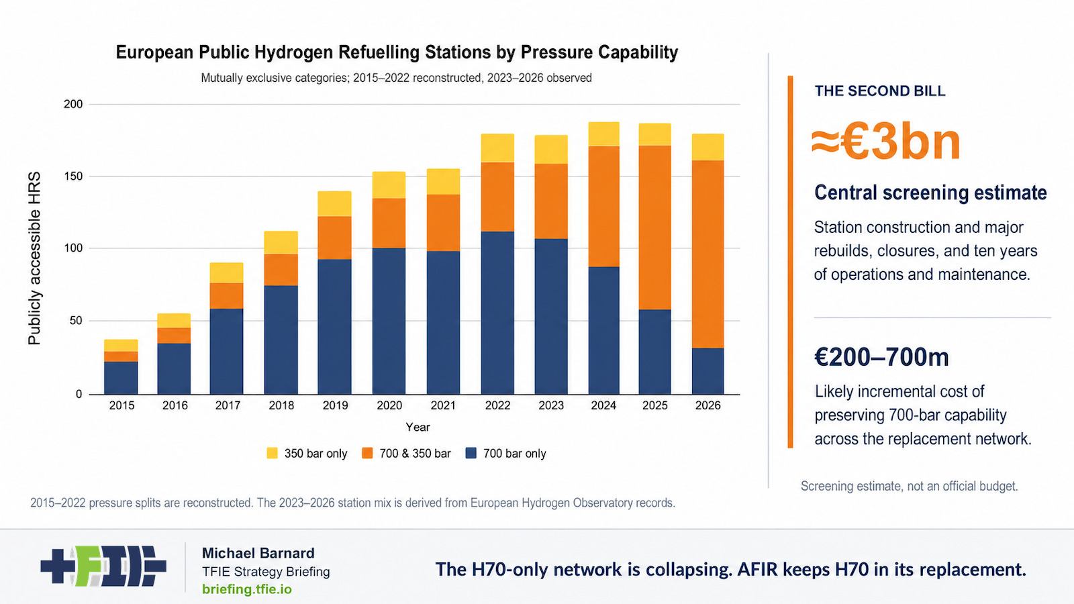The height and width of the screenshot is (604, 1074).
Task: Click the 2020 x-axis label
Action: tap(389, 405)
